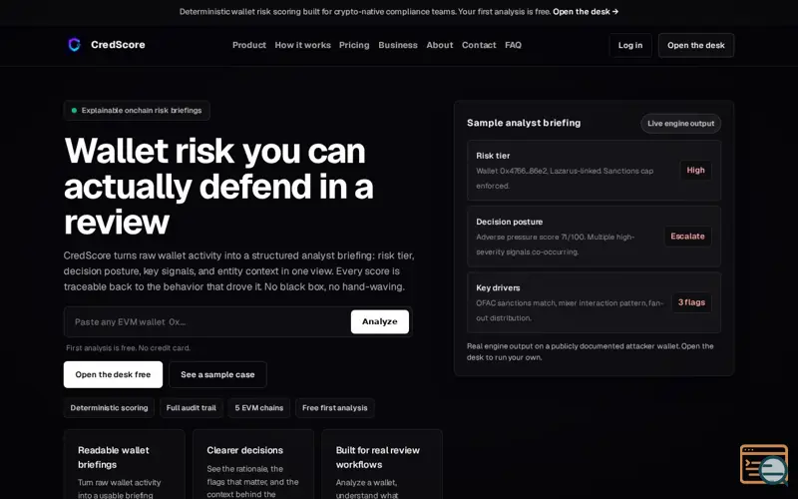The height and width of the screenshot is (499, 798).
Task: Click the Explainable onchain risk briefings badge
Action: (x=137, y=111)
